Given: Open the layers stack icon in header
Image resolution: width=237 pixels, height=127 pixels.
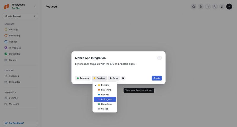Looking at the screenshot, I should point(201,7).
